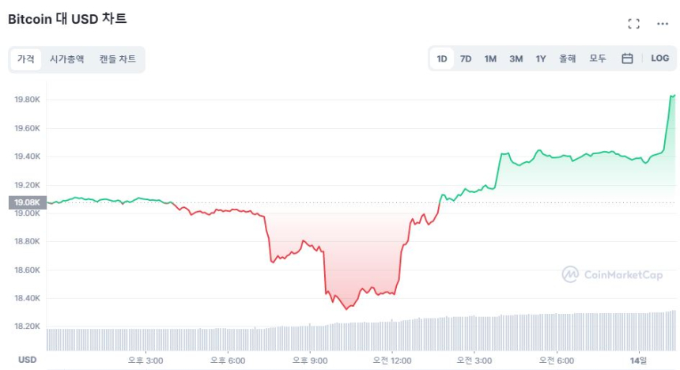
Task: Toggle the LOG scale option
Action: coord(659,59)
